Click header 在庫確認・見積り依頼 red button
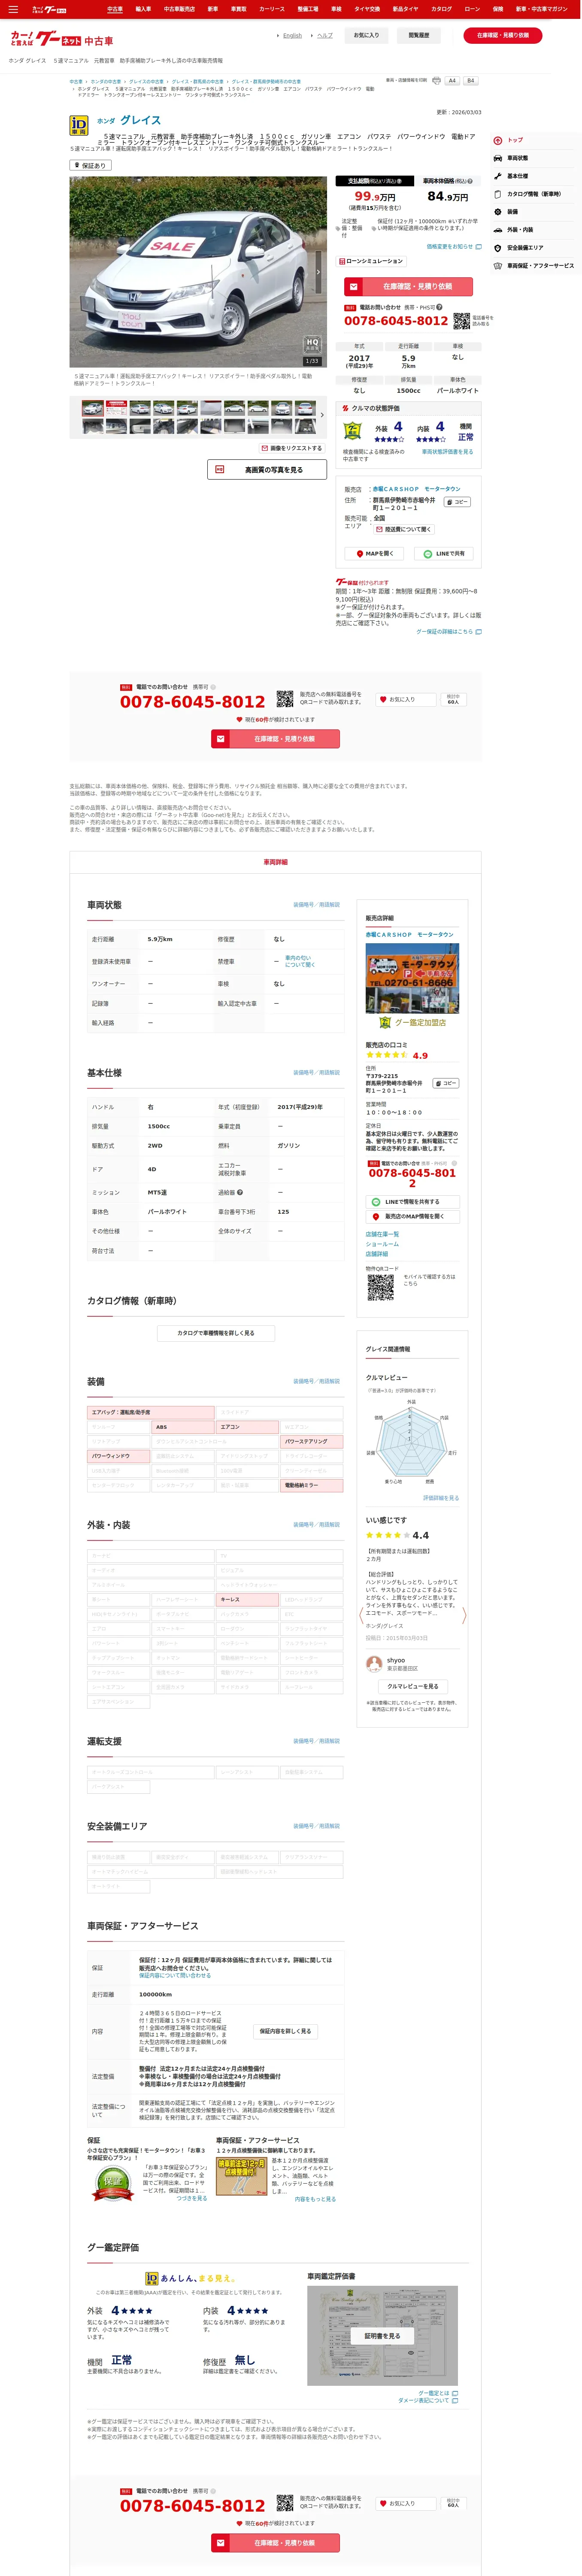 pyautogui.click(x=503, y=35)
